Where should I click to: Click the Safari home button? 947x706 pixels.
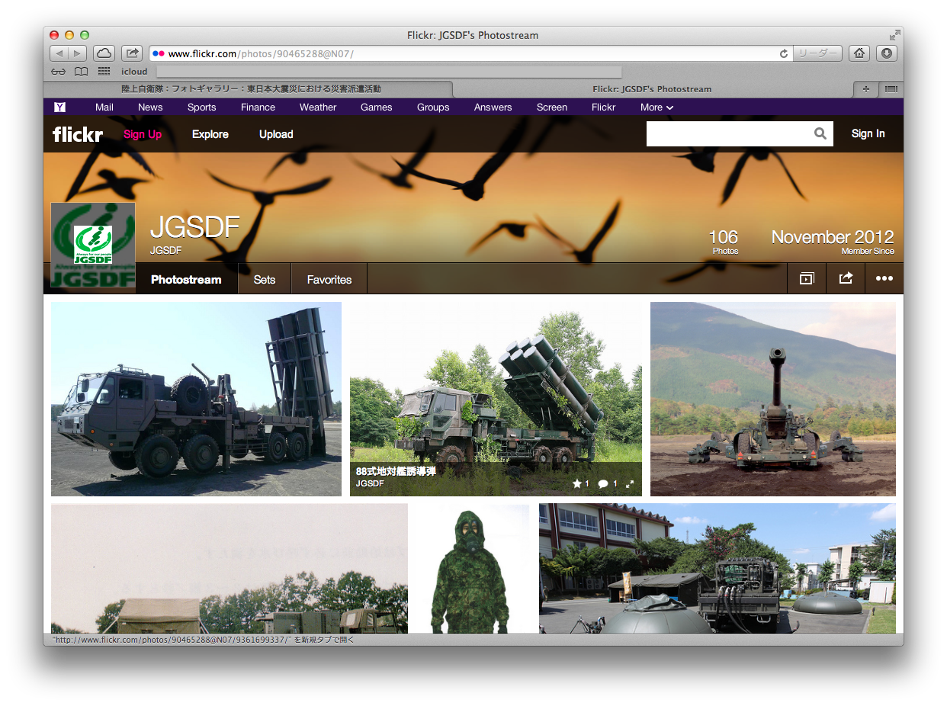[x=859, y=53]
